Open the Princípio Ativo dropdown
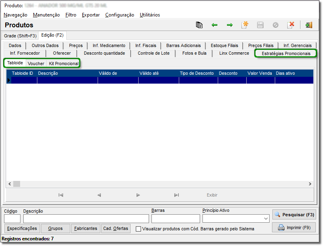The width and height of the screenshot is (323, 246). (x=266, y=219)
